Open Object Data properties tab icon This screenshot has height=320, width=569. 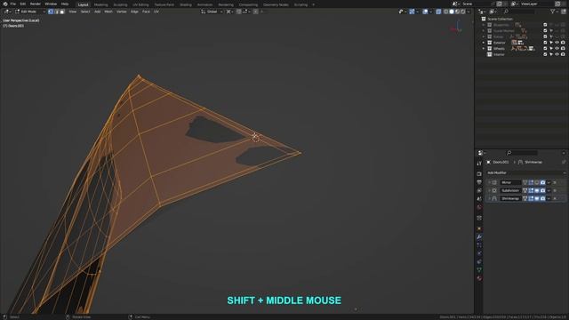pyautogui.click(x=479, y=270)
